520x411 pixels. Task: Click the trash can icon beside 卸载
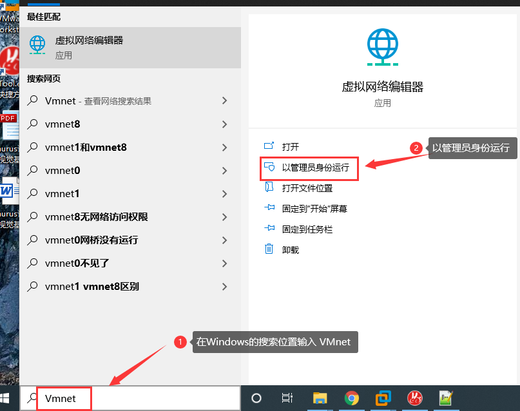coord(269,249)
